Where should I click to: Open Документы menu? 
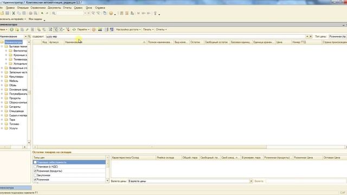54,8
